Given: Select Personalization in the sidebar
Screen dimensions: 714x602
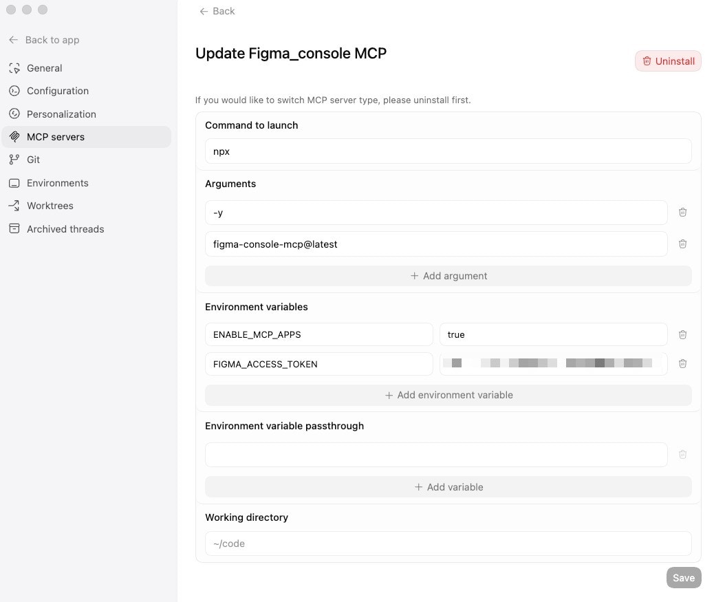Looking at the screenshot, I should coord(61,114).
